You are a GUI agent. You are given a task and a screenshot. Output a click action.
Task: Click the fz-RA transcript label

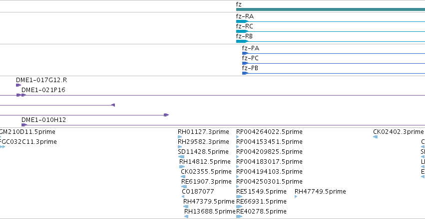point(245,16)
